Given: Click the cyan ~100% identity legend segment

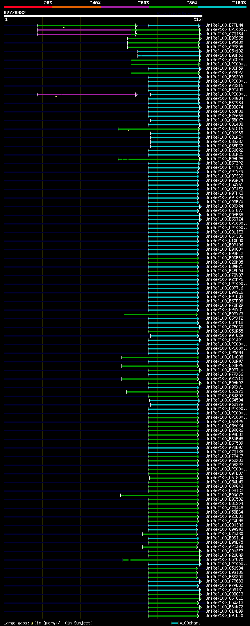Looking at the screenshot, I should tap(222, 7).
